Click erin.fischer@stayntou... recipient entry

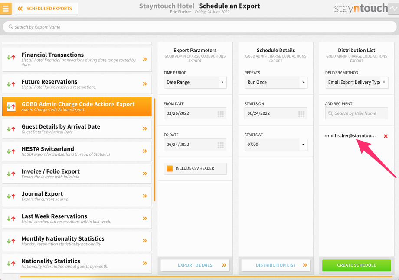pos(350,135)
